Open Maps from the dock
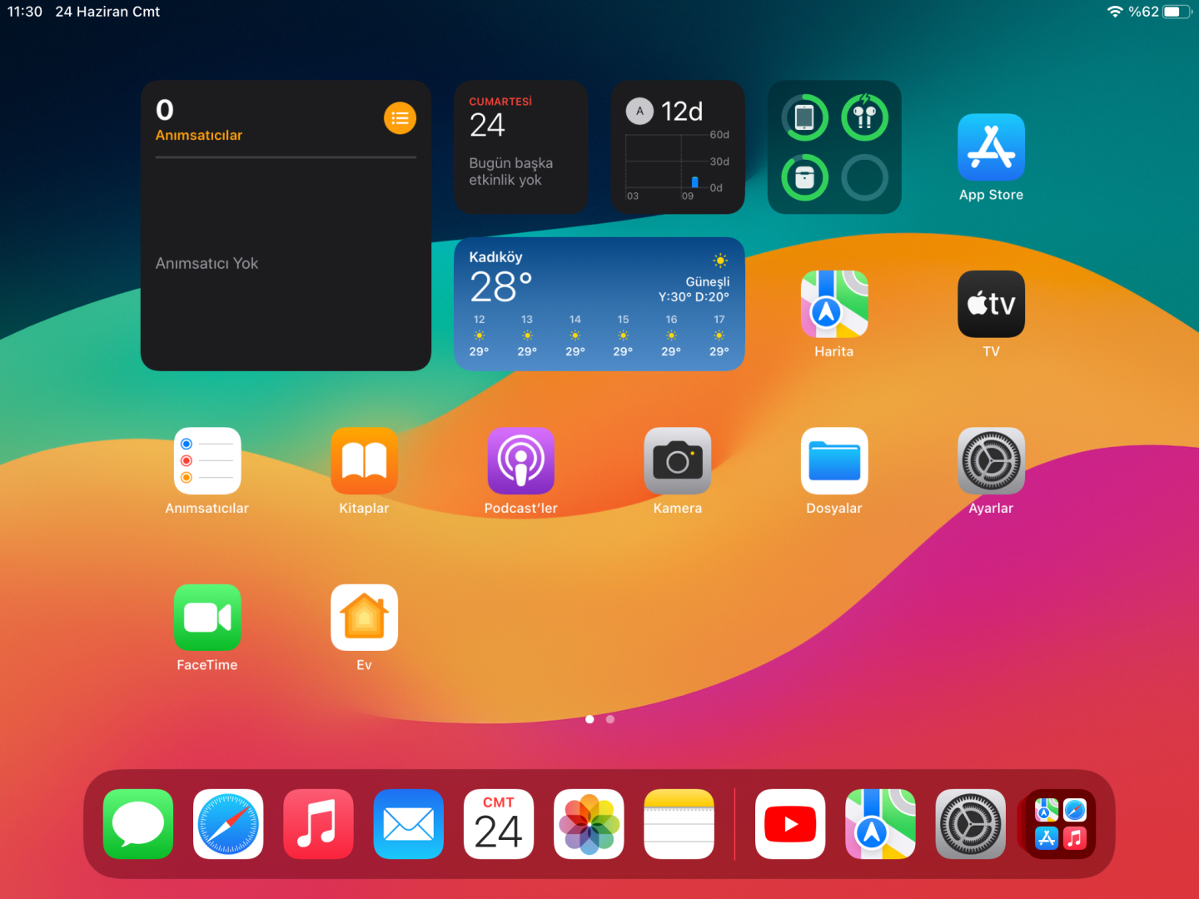 click(880, 824)
